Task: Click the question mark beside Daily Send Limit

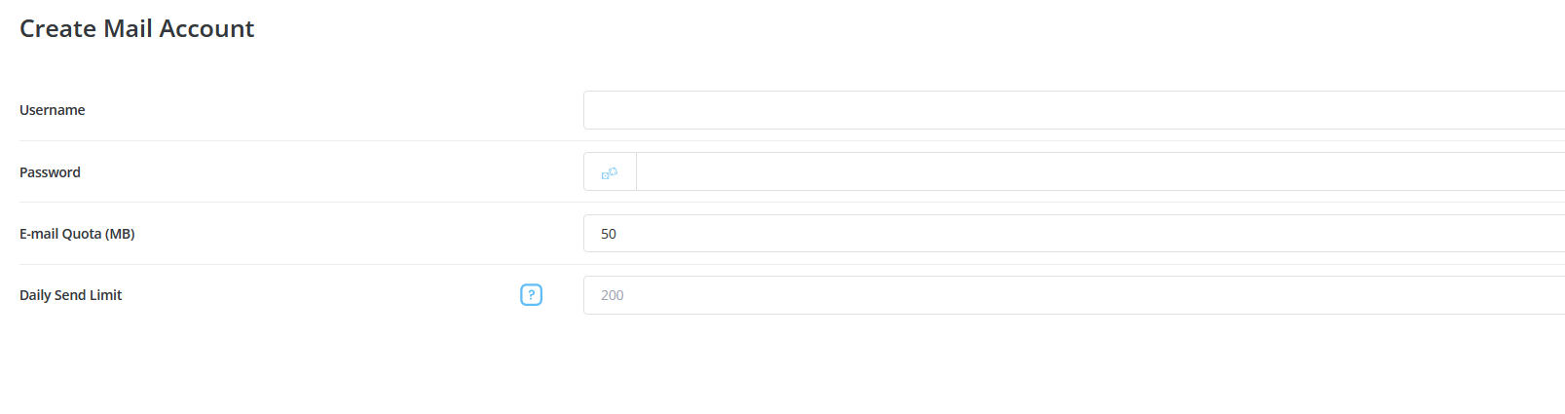Action: 531,295
